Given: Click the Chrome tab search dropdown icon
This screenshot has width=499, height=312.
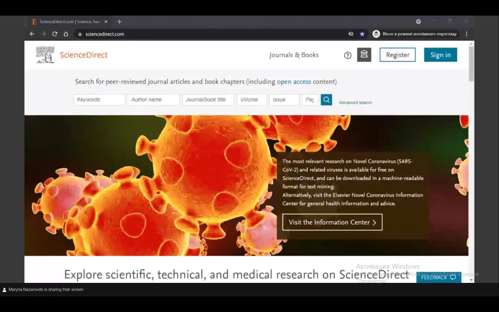Looking at the screenshot, I should pos(418,21).
